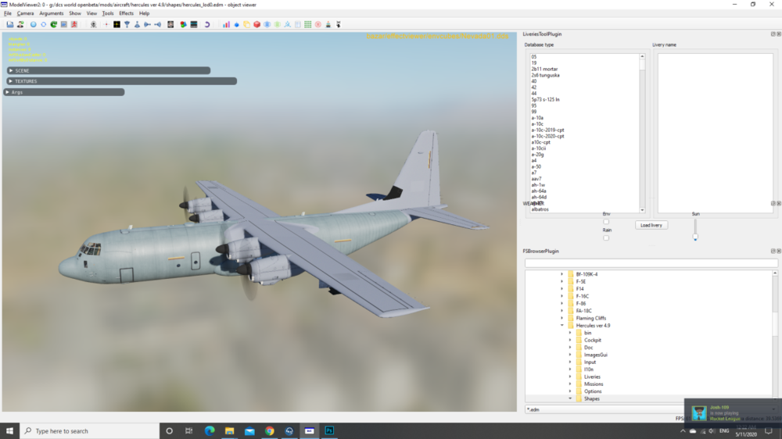Open the Show menu
The image size is (782, 439).
pyautogui.click(x=75, y=13)
